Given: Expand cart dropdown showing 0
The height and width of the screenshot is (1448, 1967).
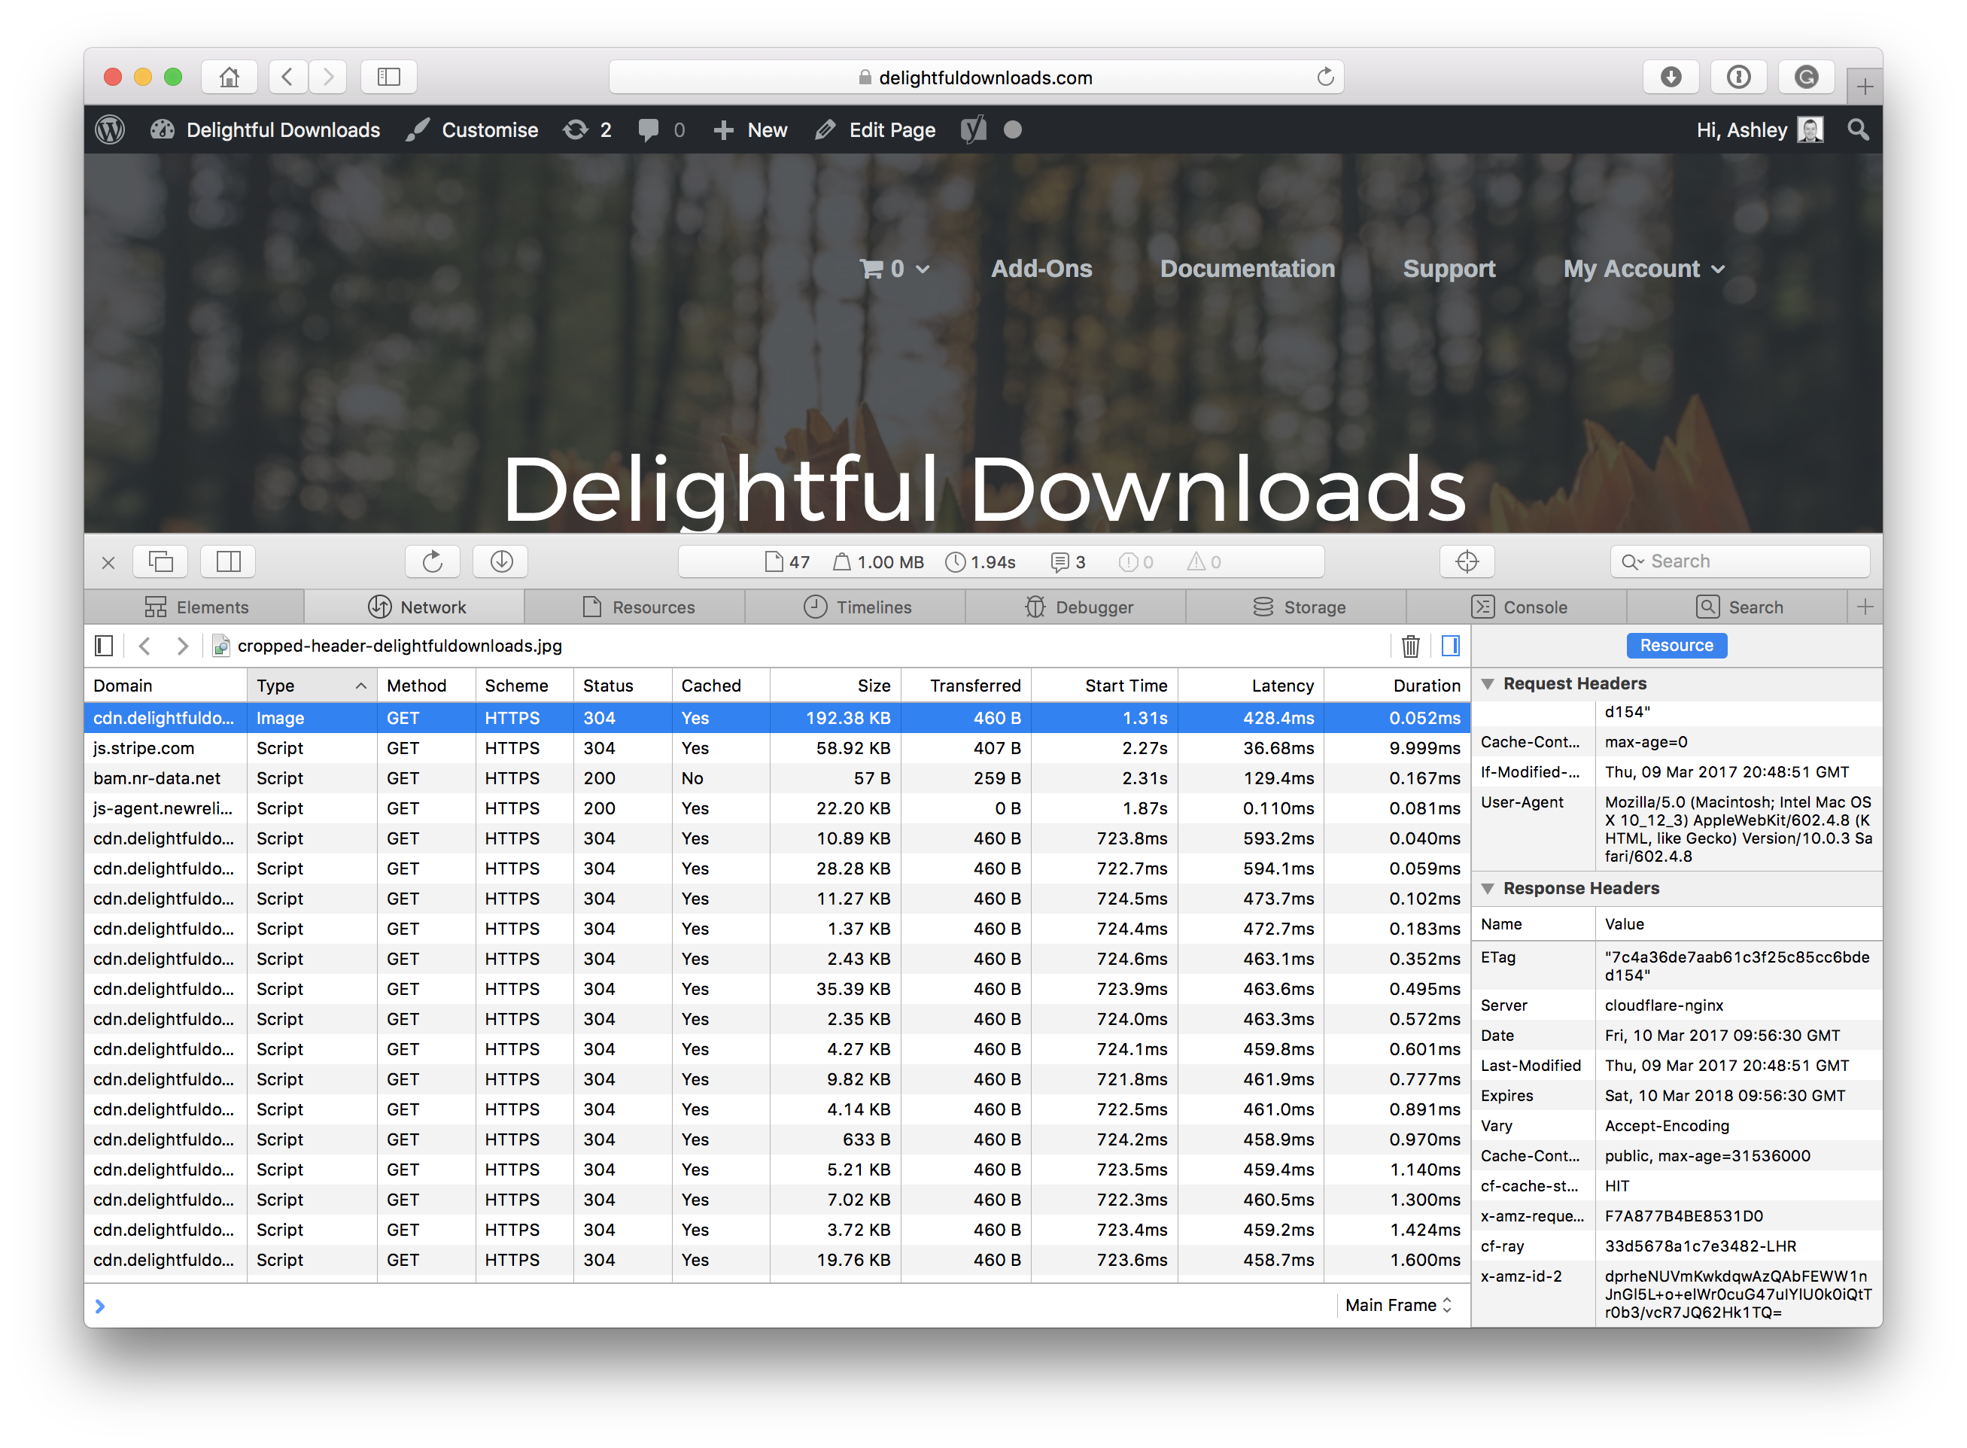Looking at the screenshot, I should pyautogui.click(x=895, y=269).
